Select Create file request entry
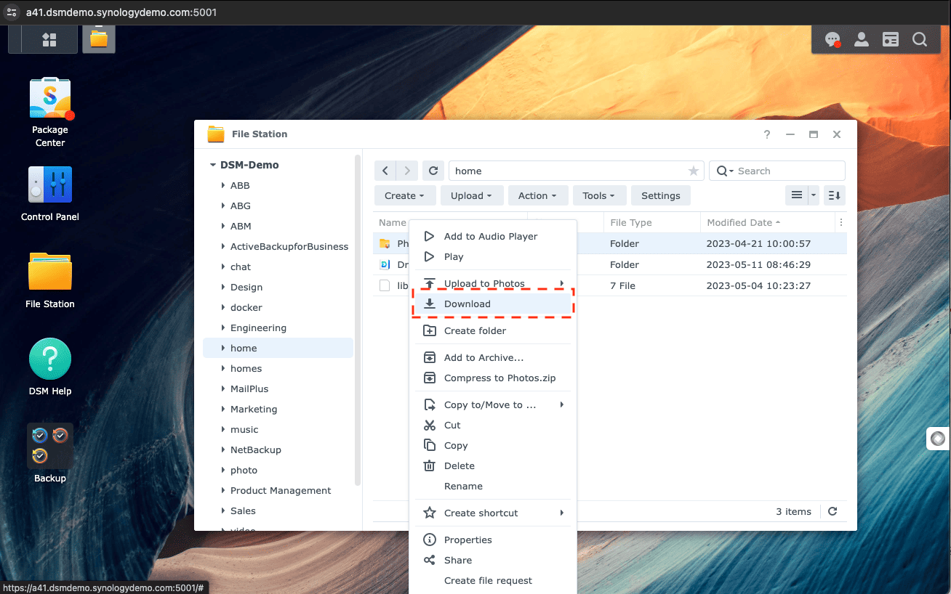The image size is (951, 594). [x=493, y=580]
